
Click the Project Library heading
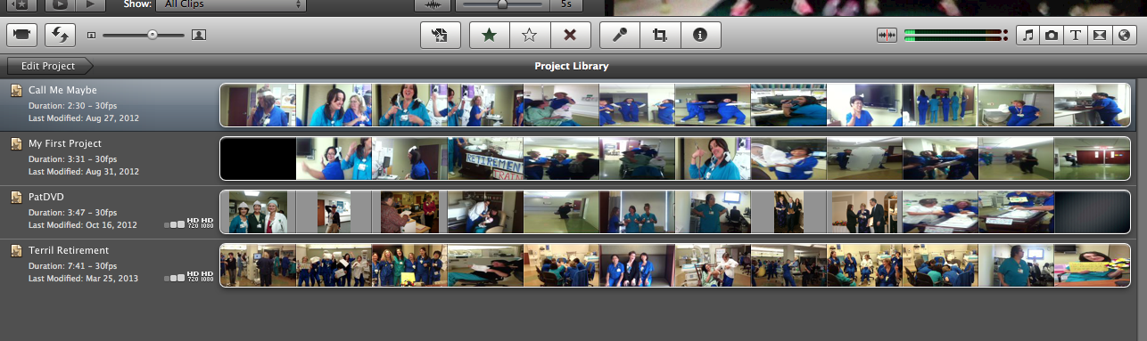[572, 66]
